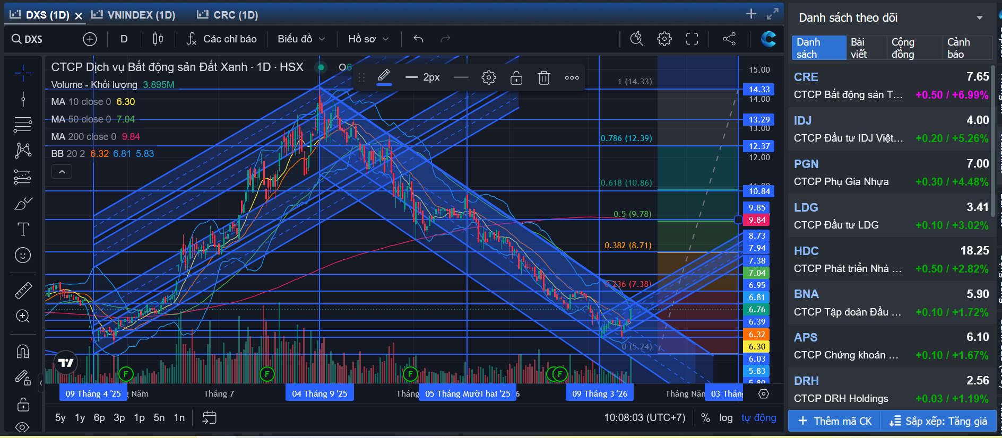Undo the last chart action
This screenshot has width=1002, height=438.
click(418, 39)
